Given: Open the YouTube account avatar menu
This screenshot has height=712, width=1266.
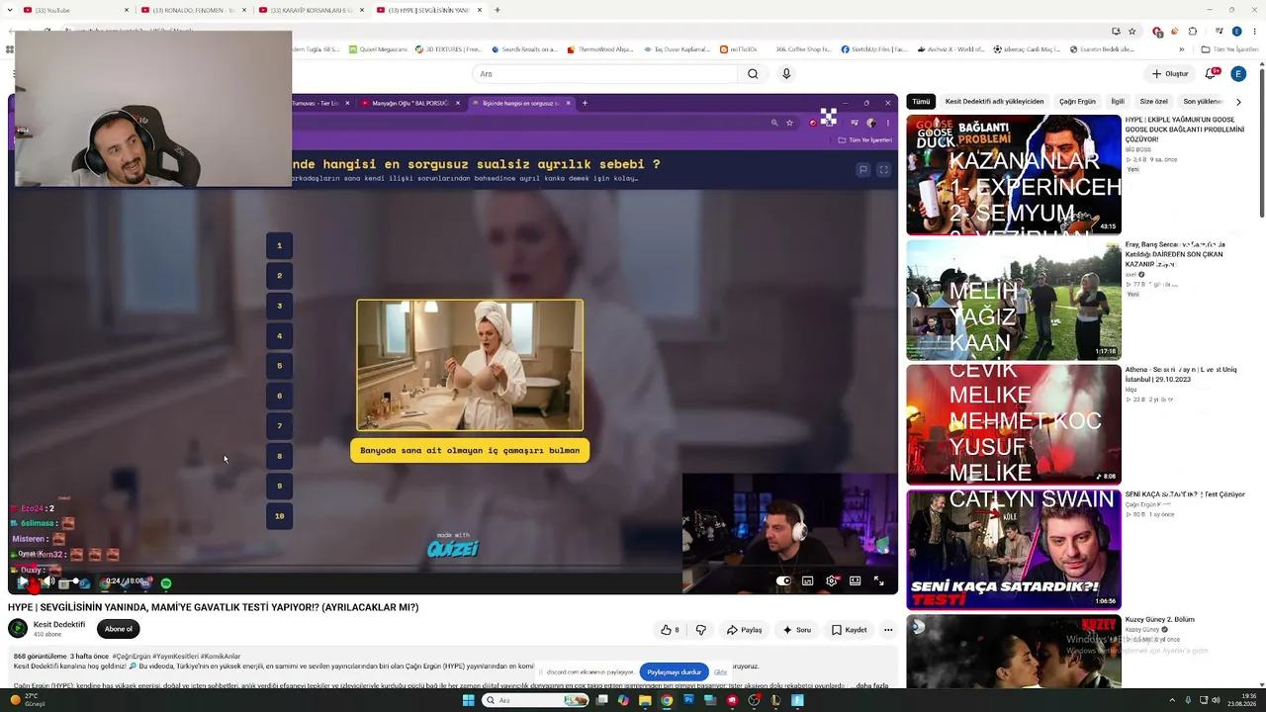Looking at the screenshot, I should tap(1238, 74).
